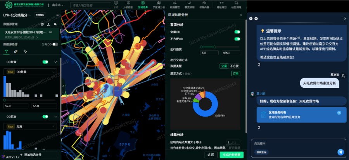Click the blue send message icon

[x=340, y=152]
